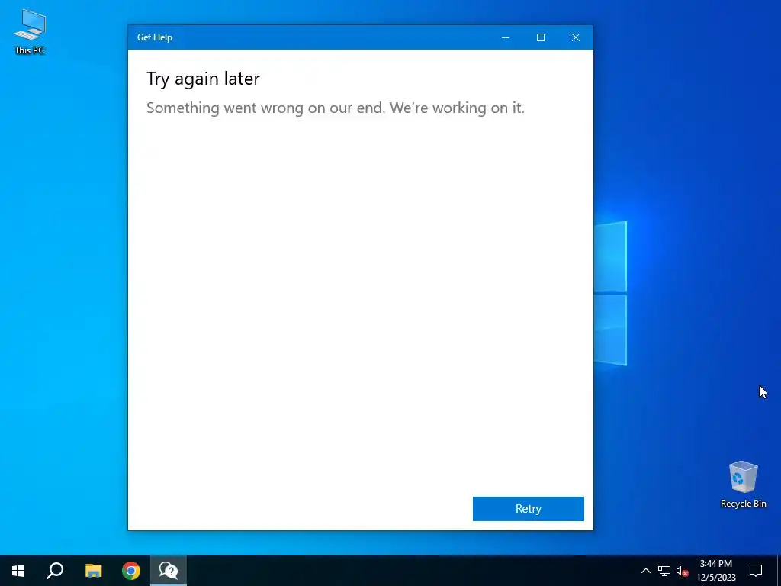Launch File Explorer from the taskbar
781x586 pixels.
click(x=93, y=571)
